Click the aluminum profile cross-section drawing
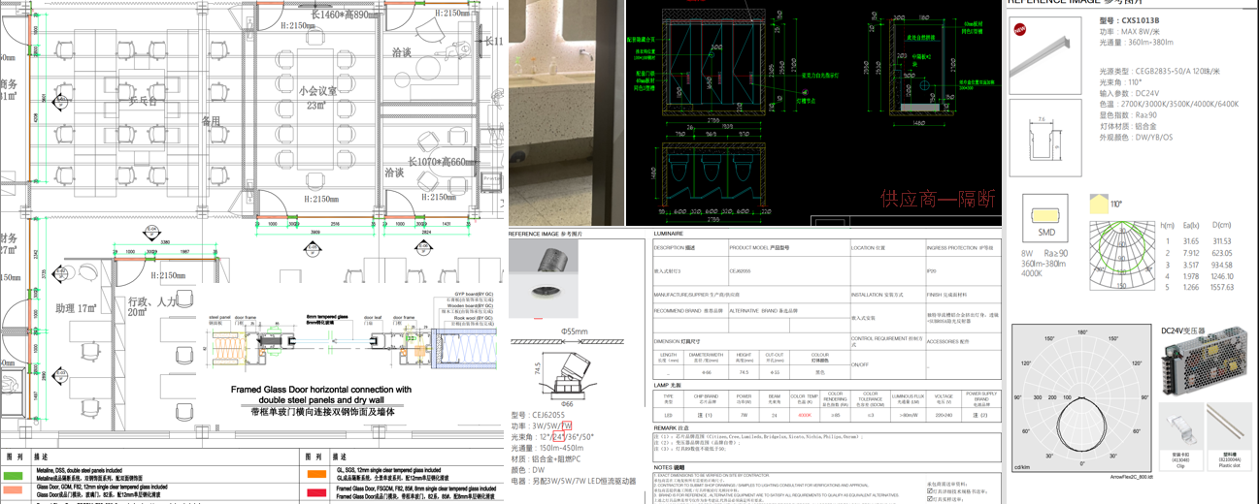This screenshot has width=1259, height=504. tap(1044, 139)
